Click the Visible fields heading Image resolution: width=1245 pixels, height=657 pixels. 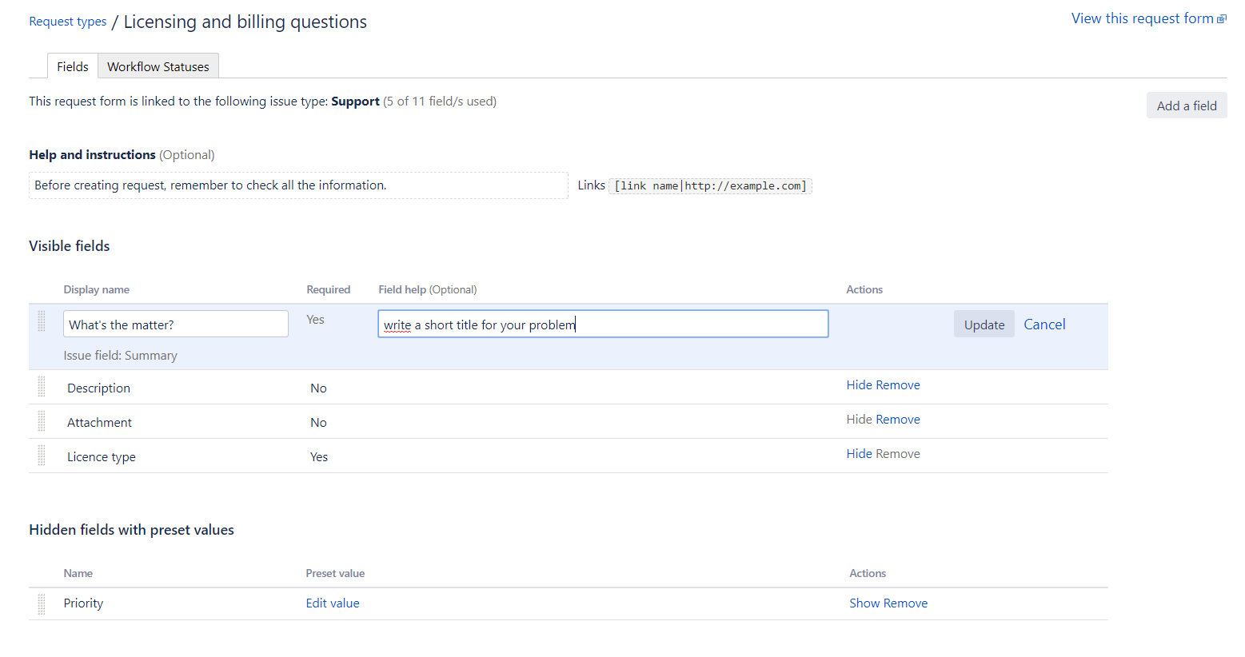pos(70,246)
